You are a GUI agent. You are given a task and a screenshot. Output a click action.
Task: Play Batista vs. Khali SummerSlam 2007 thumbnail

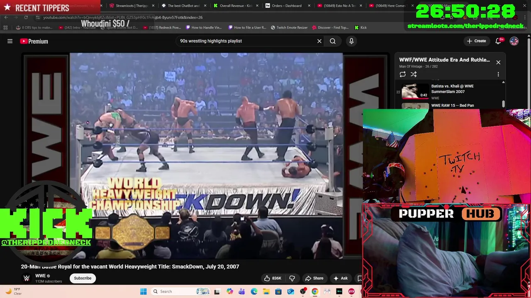point(415,91)
